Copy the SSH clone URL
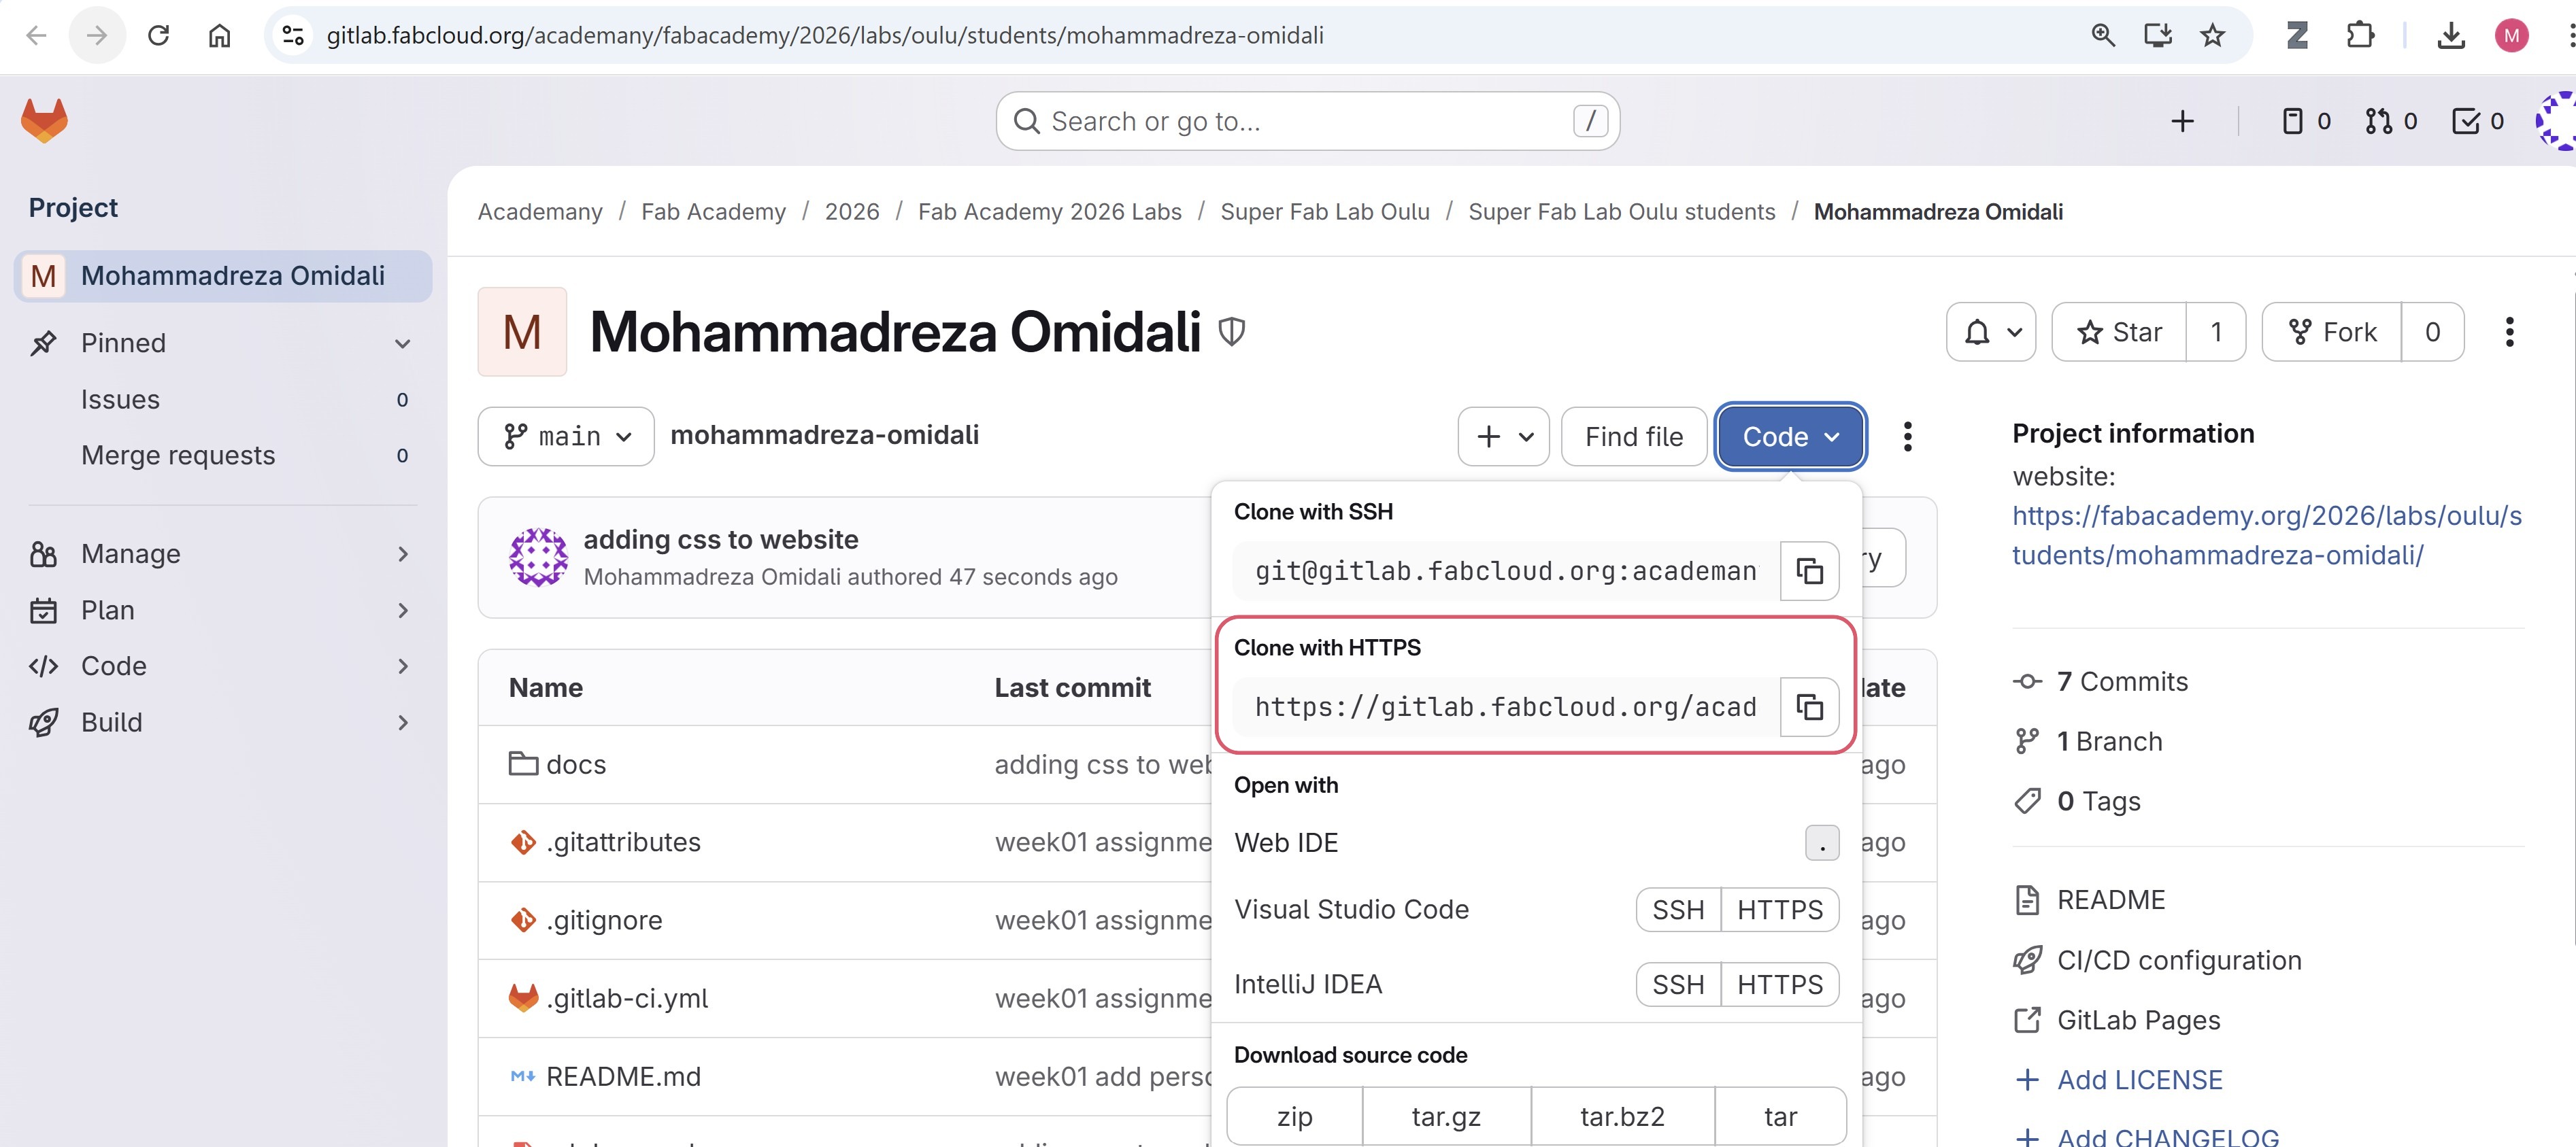The height and width of the screenshot is (1147, 2576). 1808,572
